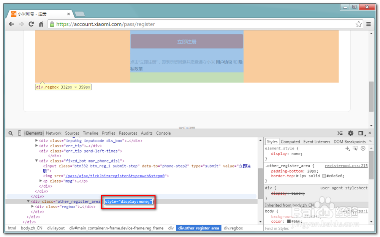Reload the page with the refresh icon

click(31, 24)
